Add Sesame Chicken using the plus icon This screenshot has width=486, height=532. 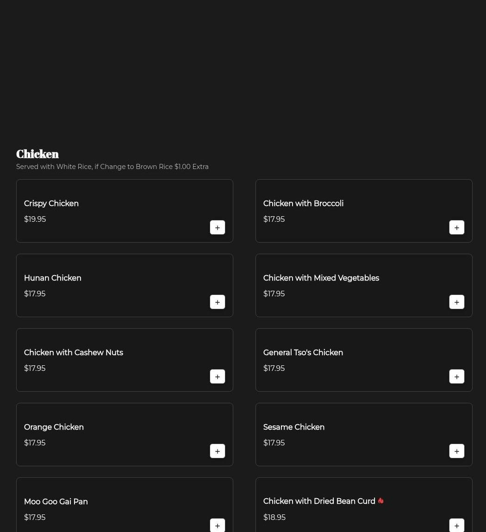coord(456,451)
